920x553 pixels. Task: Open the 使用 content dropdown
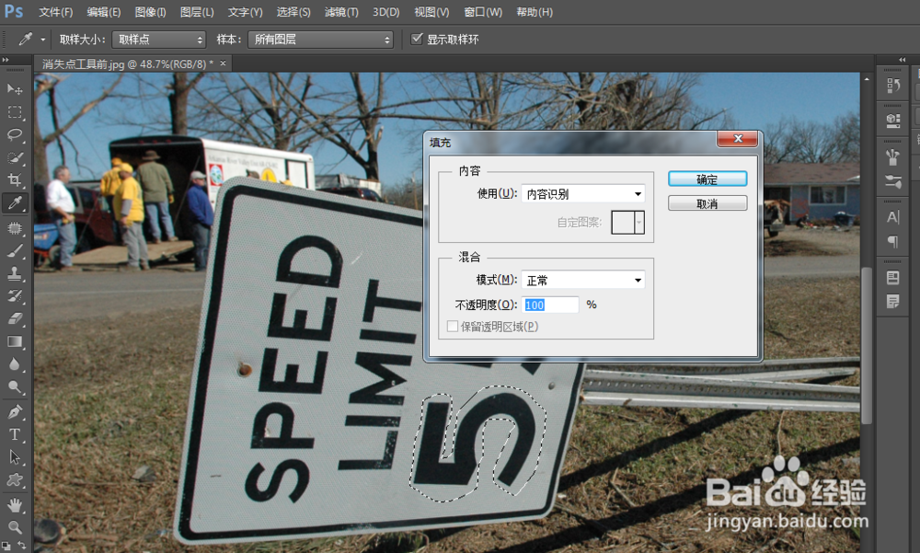coord(583,194)
